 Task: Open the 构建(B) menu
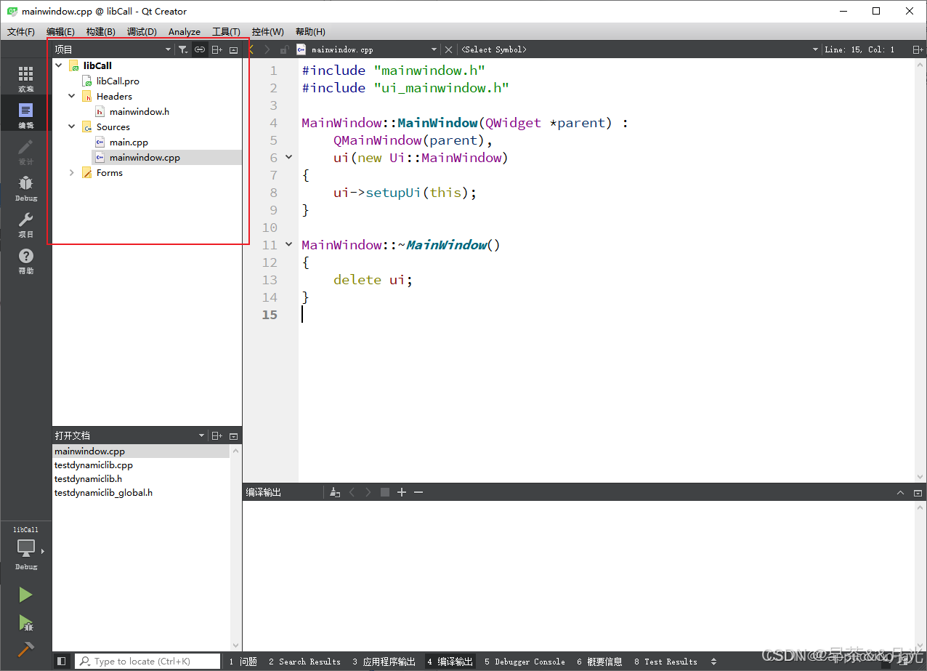tap(100, 32)
